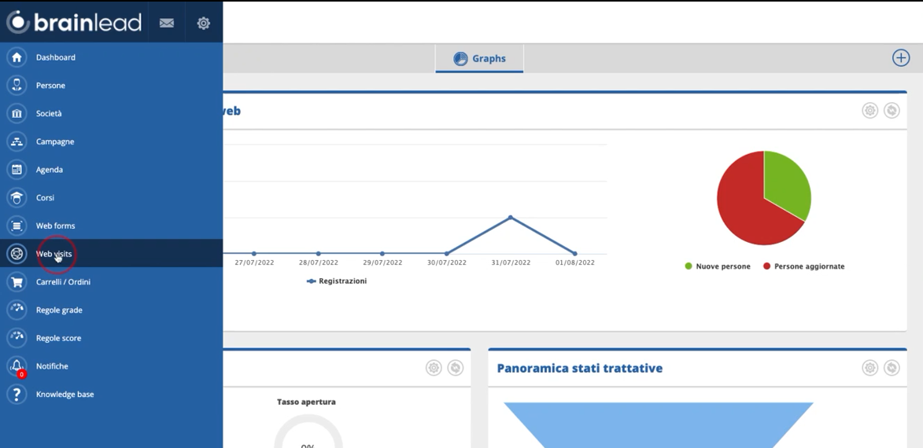
Task: Click the 01/08/2022 axis label
Action: (575, 263)
